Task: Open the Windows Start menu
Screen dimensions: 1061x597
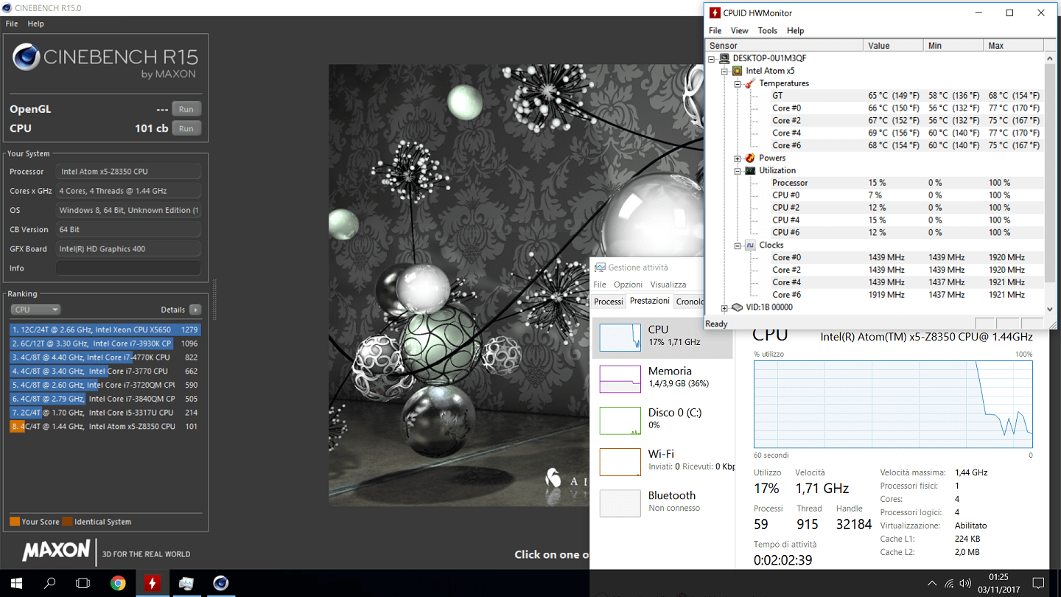Action: (x=16, y=583)
